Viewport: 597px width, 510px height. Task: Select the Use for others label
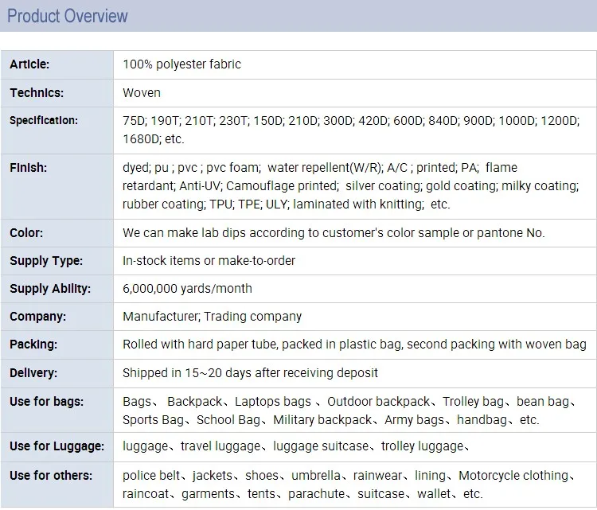click(x=51, y=476)
